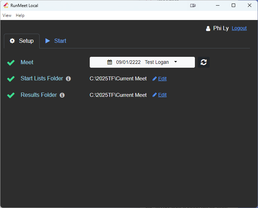Switch to the Start tab

coord(56,41)
